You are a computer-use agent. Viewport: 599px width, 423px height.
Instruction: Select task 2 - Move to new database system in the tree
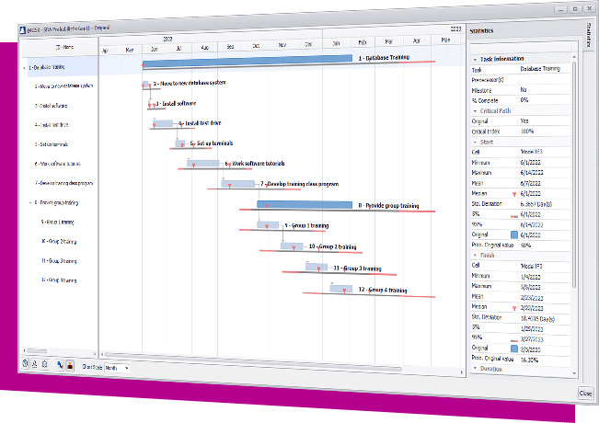tap(63, 86)
